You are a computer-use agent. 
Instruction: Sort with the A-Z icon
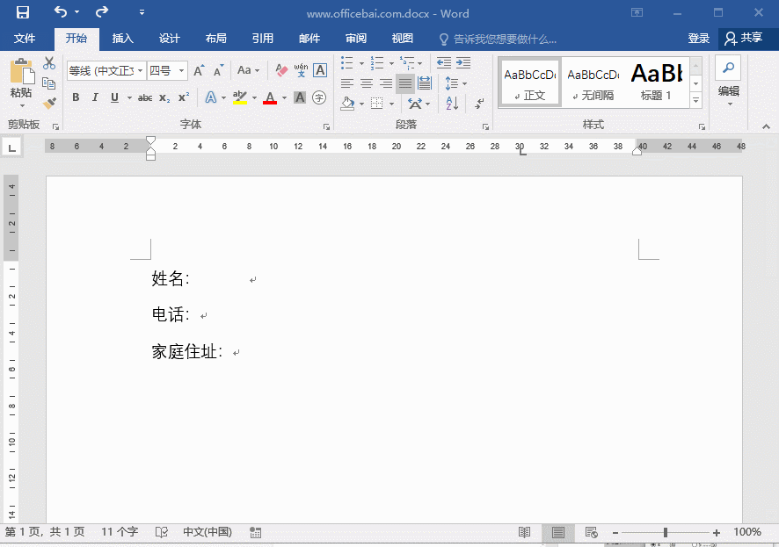point(452,103)
